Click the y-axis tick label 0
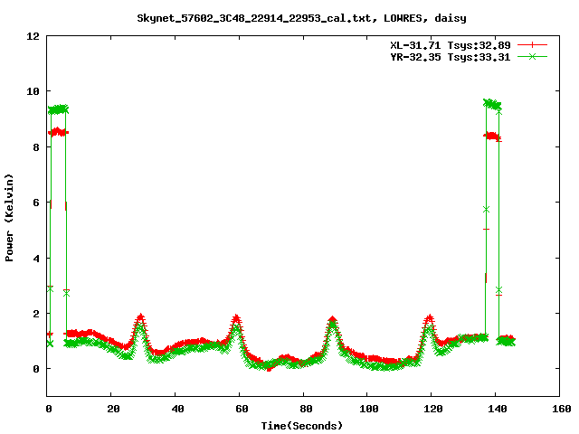 tap(36, 369)
